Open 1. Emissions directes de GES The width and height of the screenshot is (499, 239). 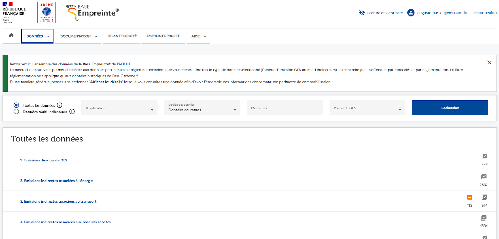click(44, 160)
